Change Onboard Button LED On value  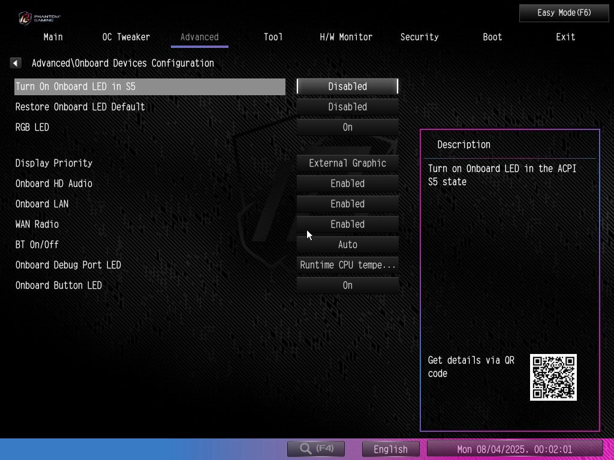coord(347,285)
